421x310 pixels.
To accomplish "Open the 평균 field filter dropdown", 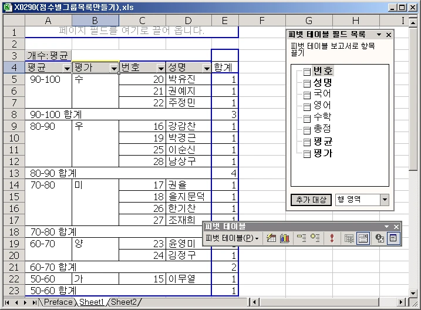I will [67, 69].
